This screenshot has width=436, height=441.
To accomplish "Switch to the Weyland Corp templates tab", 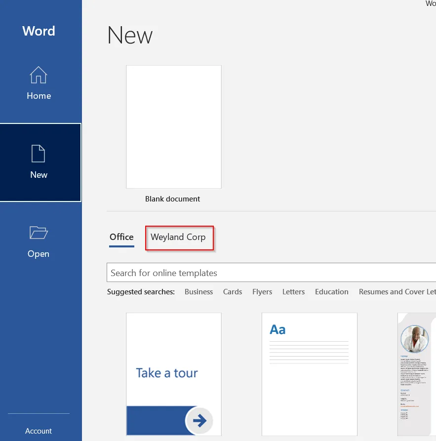I will coord(178,237).
